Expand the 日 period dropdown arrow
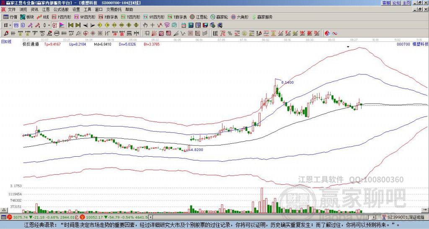Screen dimensions: 429x229 [x=10, y=25]
